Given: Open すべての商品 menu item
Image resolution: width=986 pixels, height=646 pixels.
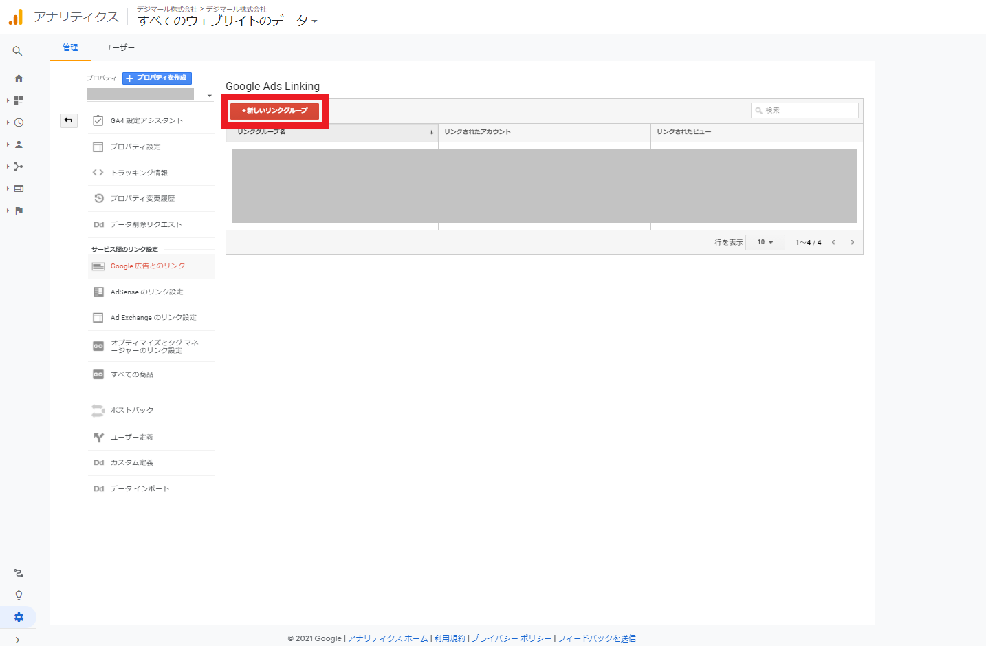Looking at the screenshot, I should pyautogui.click(x=151, y=374).
